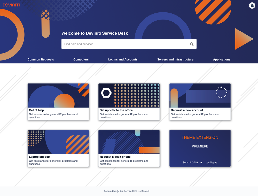Open the Common Requests section
This screenshot has height=196, width=258.
point(41,59)
